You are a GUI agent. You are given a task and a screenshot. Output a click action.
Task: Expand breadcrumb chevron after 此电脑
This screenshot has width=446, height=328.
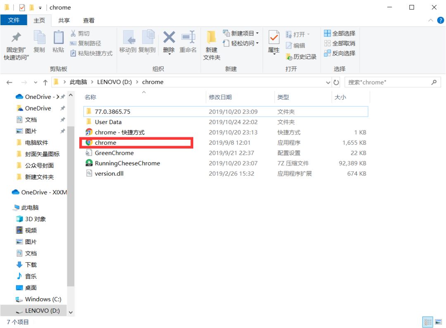pos(92,82)
